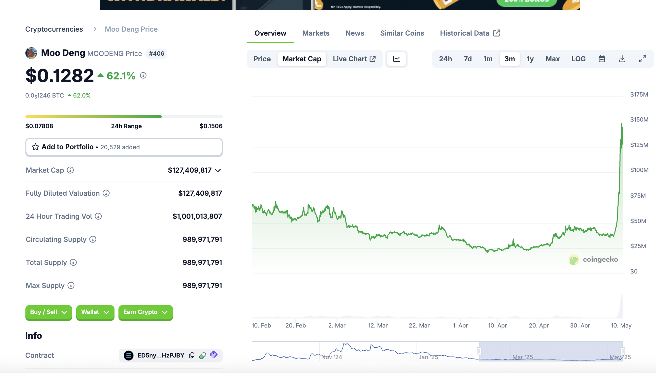The height and width of the screenshot is (373, 656).
Task: Click the Market Cap info icon
Action: pos(70,170)
